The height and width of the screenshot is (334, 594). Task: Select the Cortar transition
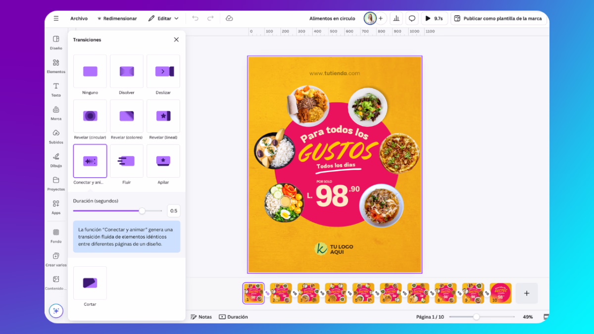(90, 283)
